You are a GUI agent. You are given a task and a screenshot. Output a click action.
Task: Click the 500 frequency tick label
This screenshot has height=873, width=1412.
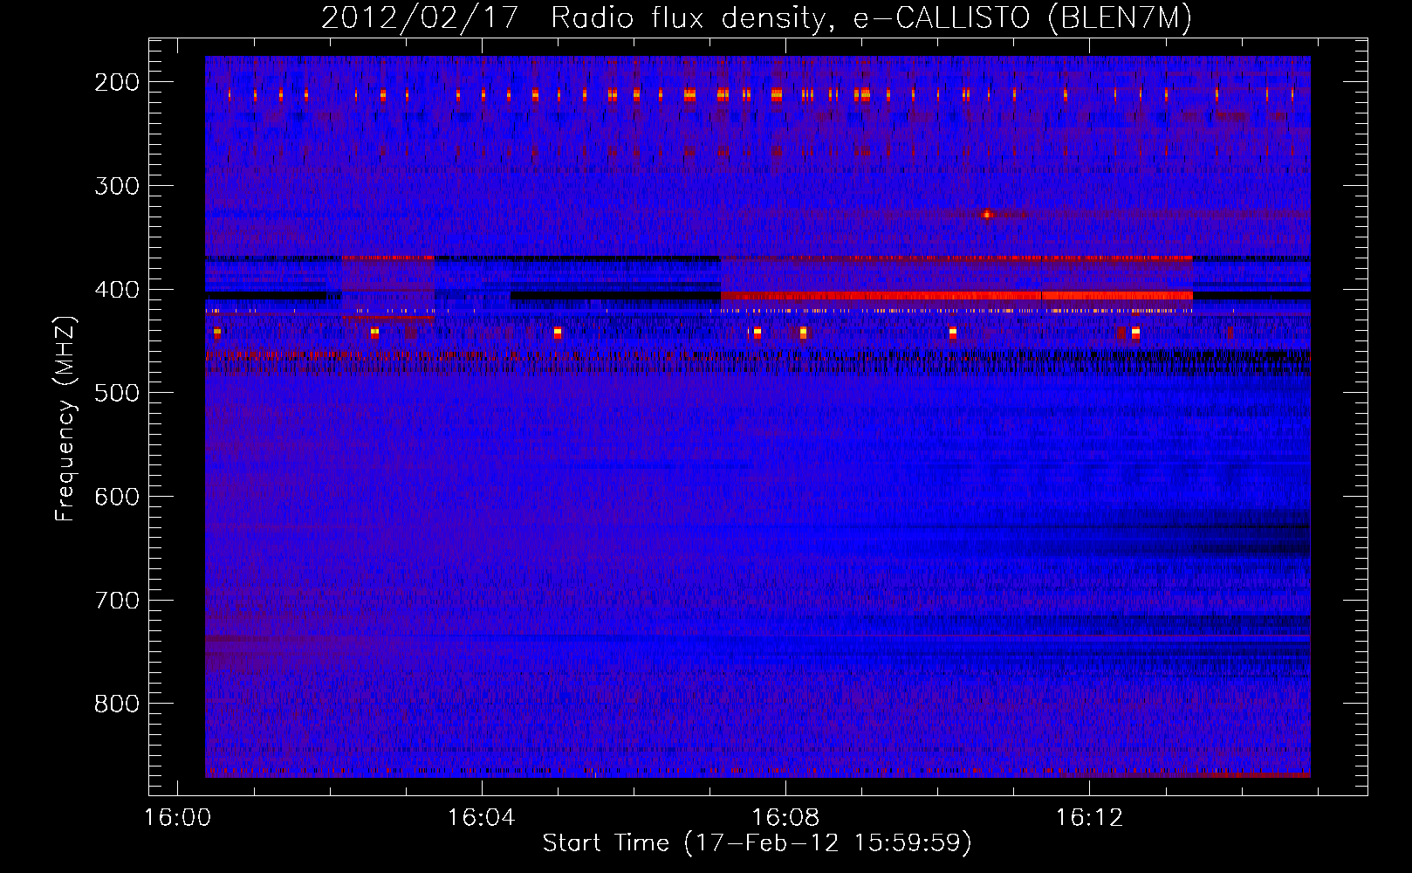coord(116,393)
